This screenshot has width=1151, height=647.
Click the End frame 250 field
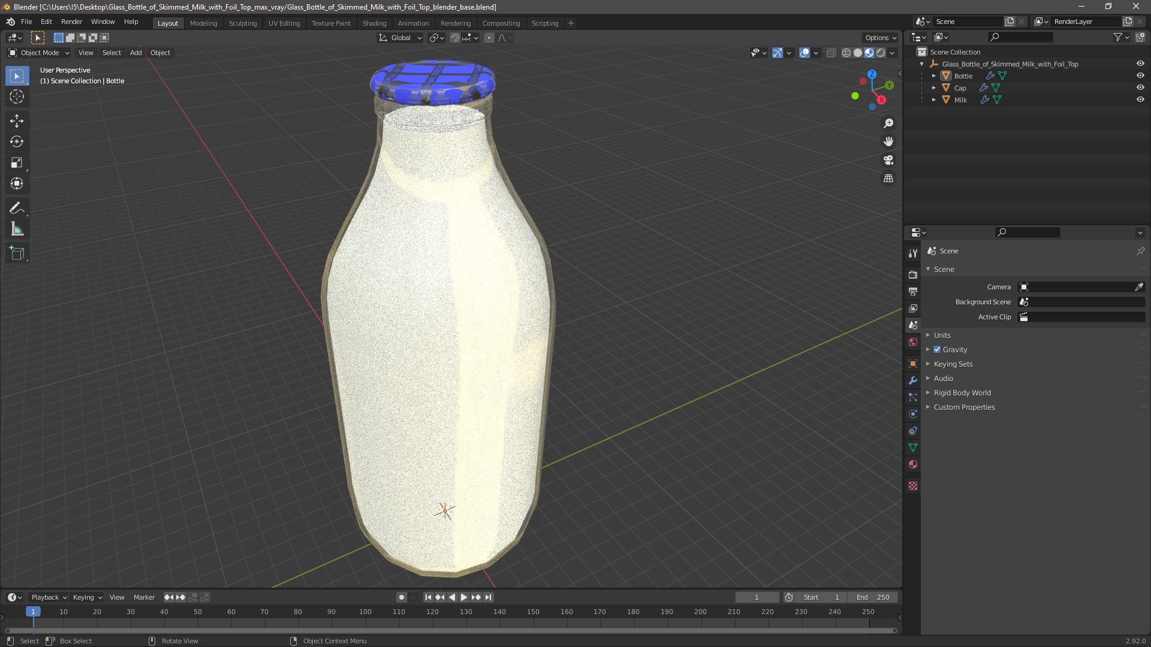[x=874, y=597]
